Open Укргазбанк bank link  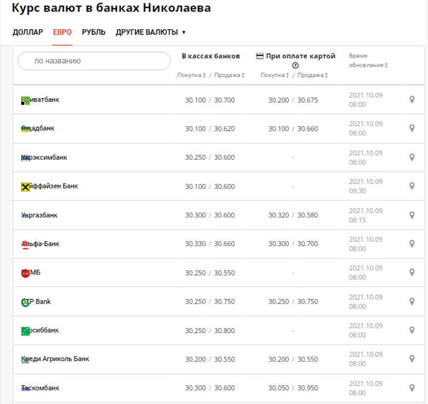[x=39, y=215]
